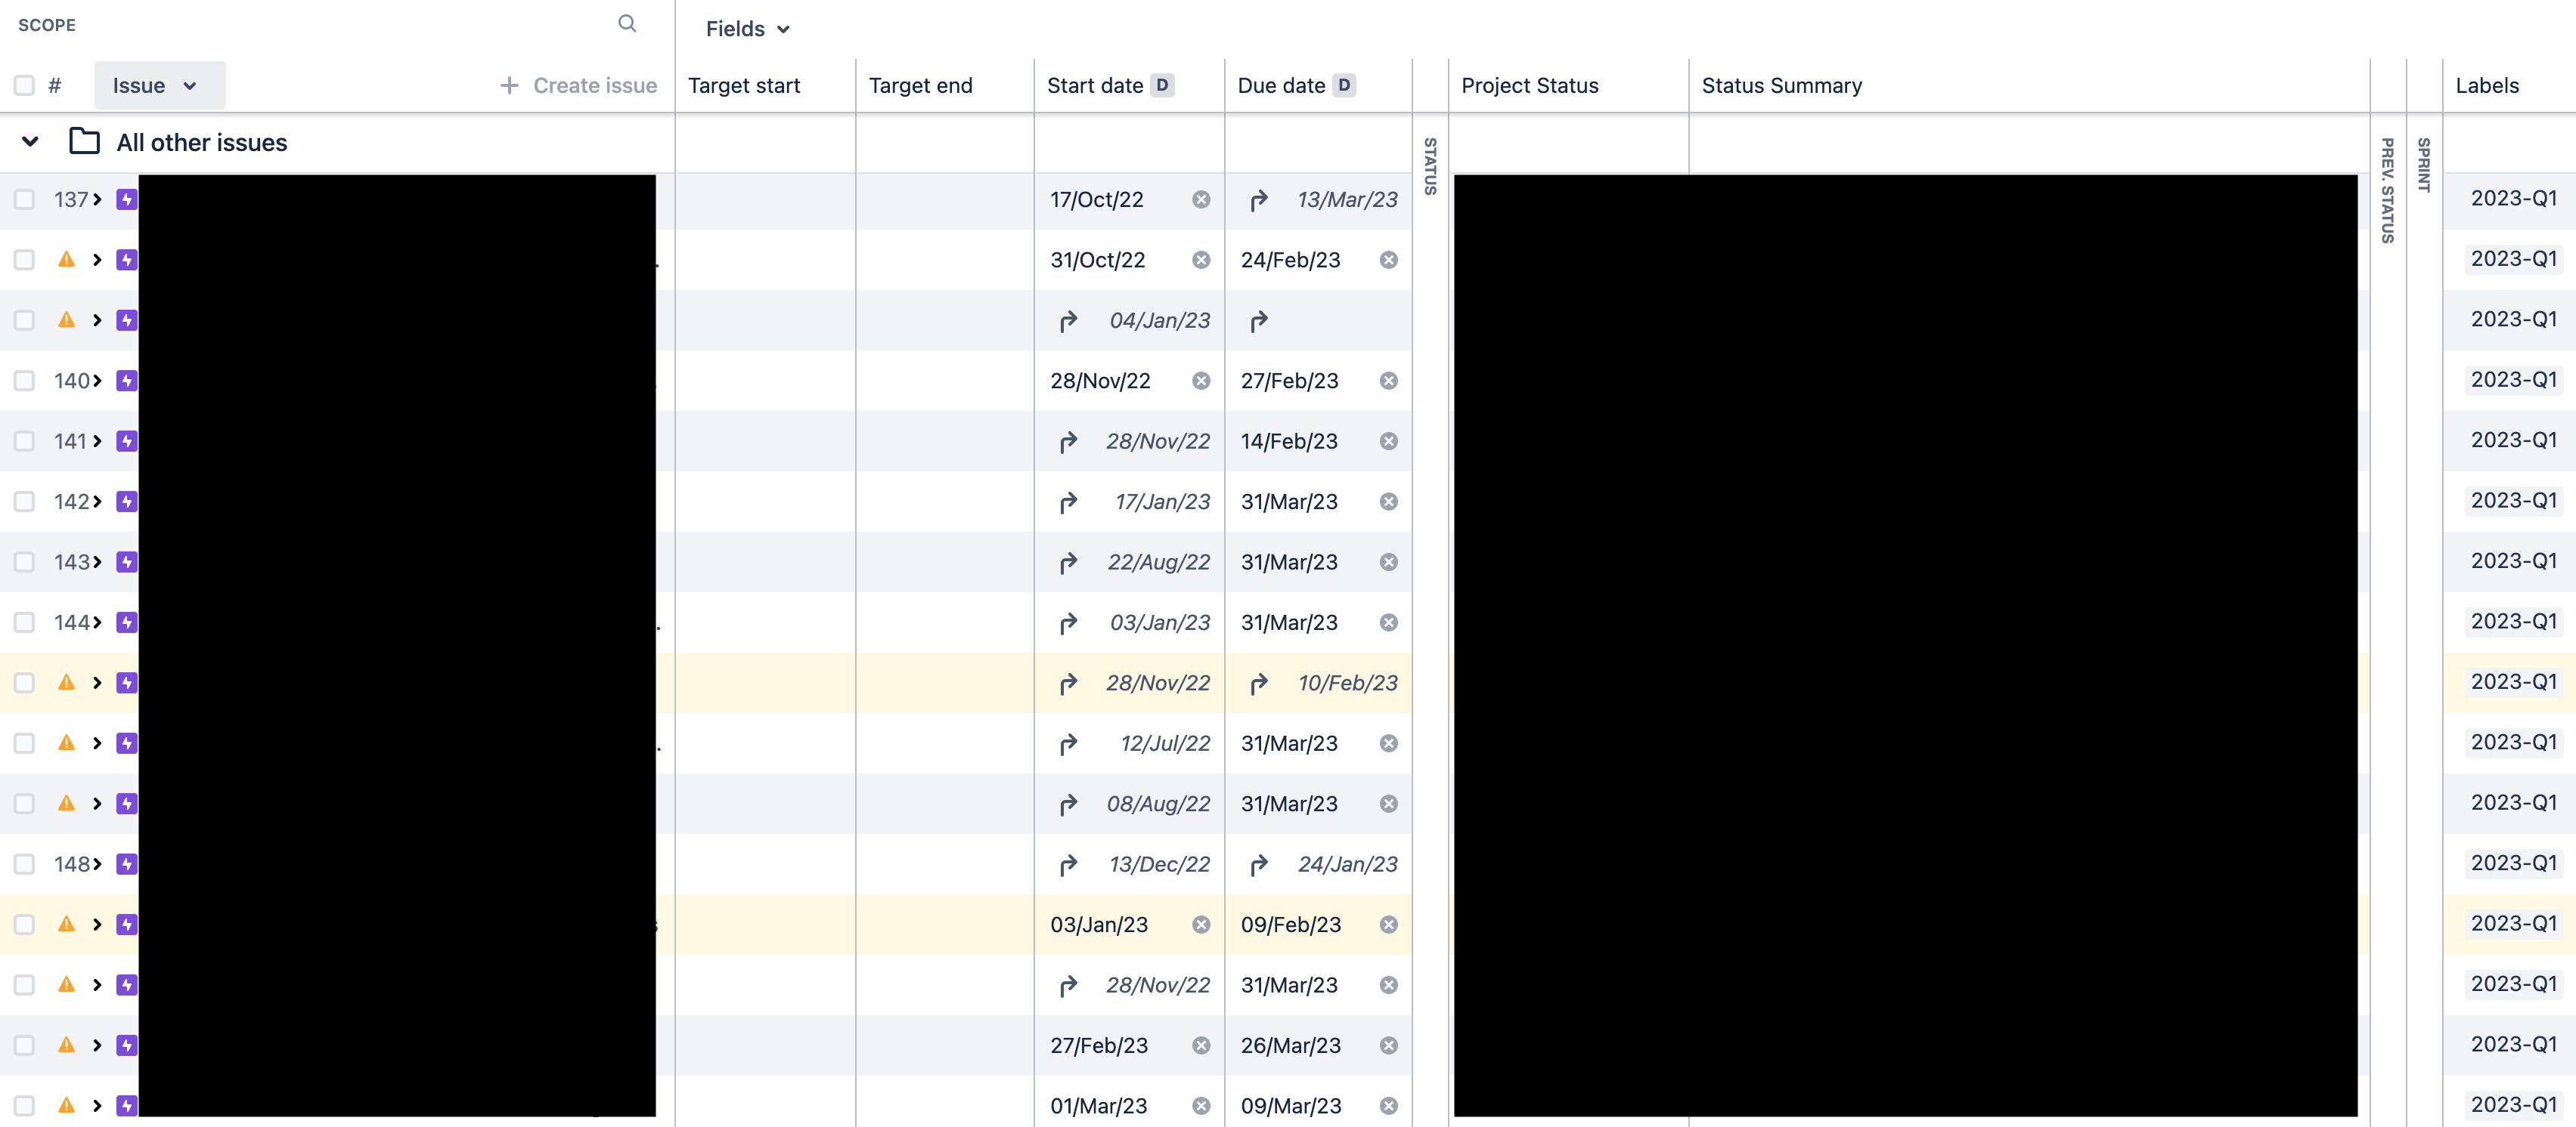Clear the 01/Mar/23 start date

click(1201, 1106)
